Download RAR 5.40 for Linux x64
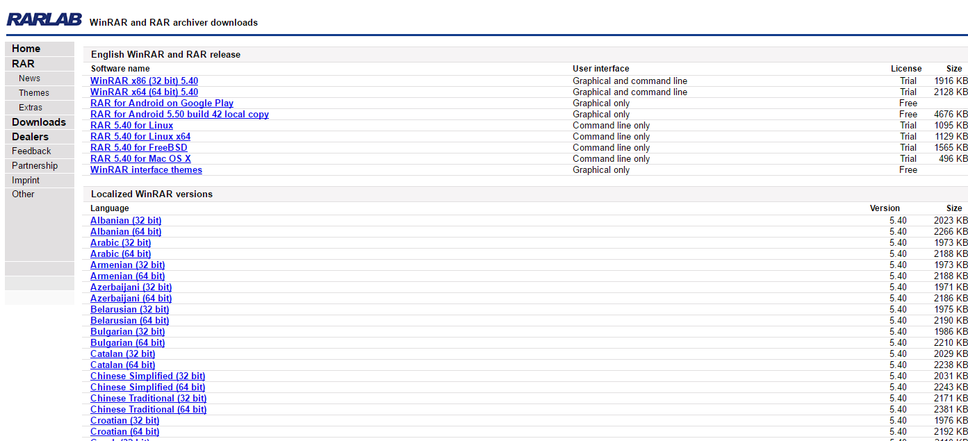 click(140, 137)
